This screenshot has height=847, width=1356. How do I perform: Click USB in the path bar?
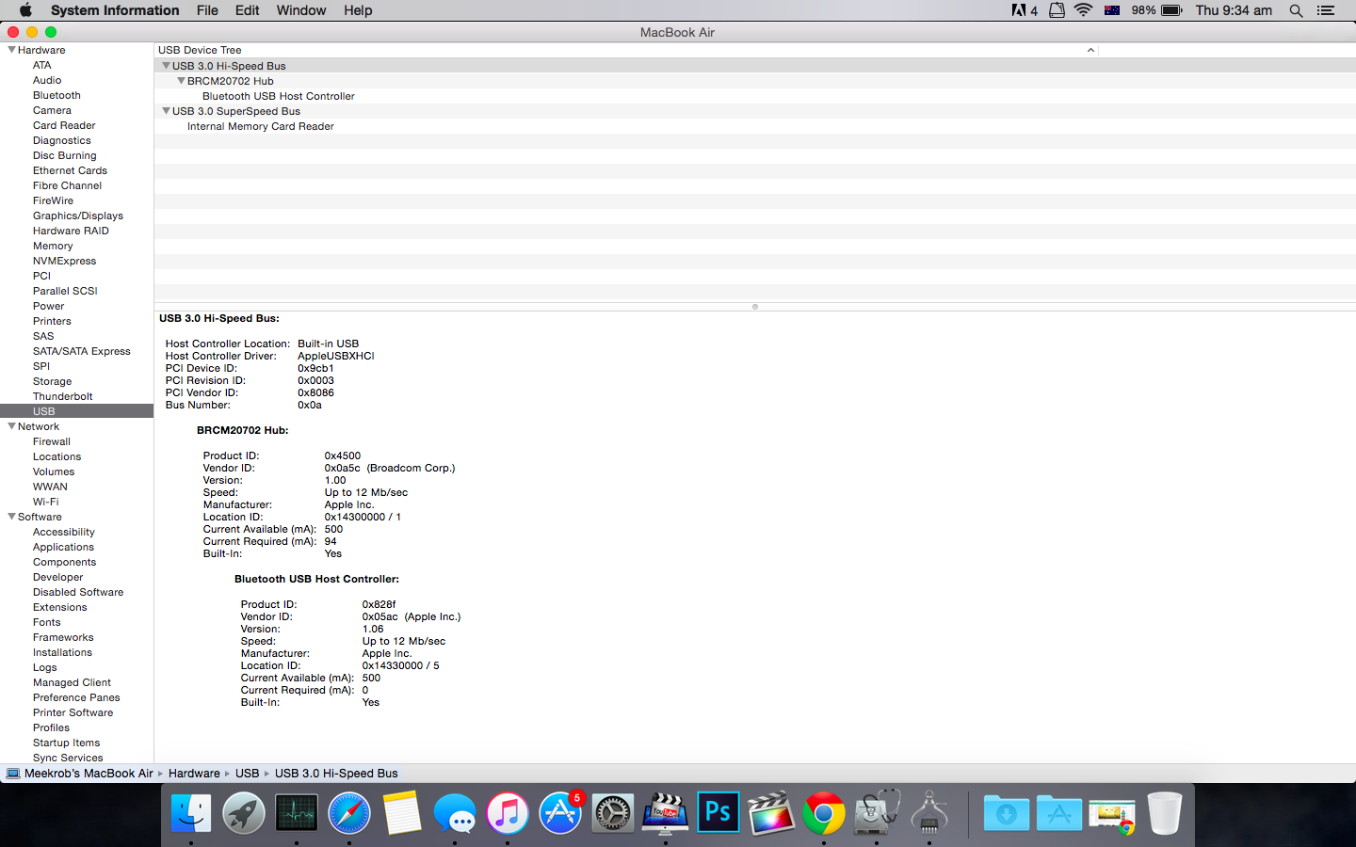(x=247, y=774)
